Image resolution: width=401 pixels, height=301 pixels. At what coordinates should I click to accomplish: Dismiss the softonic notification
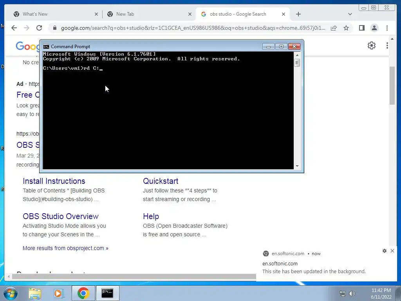(x=392, y=251)
